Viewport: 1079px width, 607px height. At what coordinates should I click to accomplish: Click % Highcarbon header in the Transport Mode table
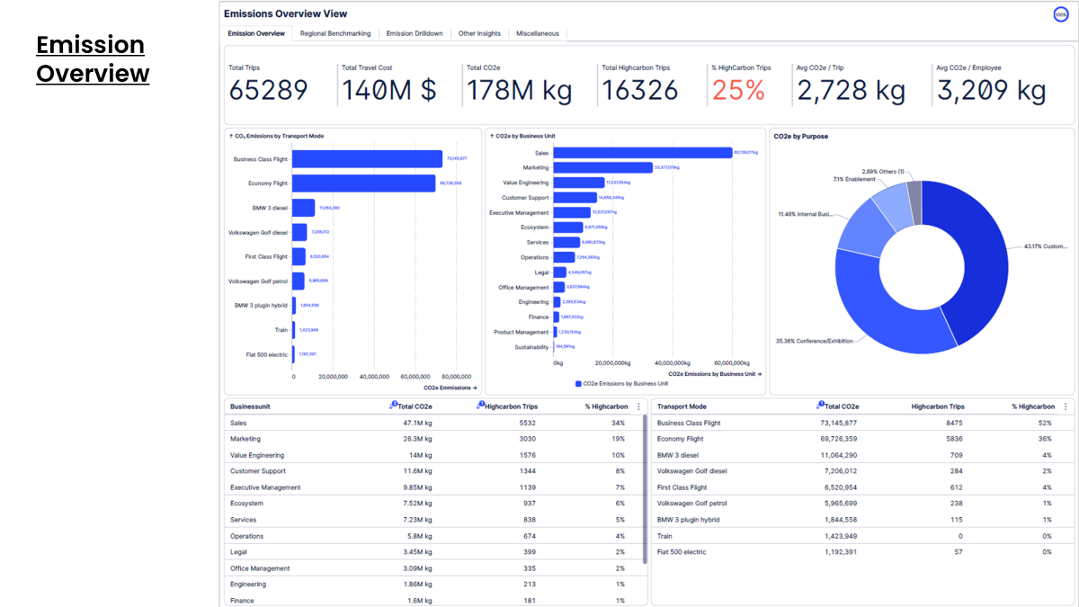pyautogui.click(x=1033, y=406)
